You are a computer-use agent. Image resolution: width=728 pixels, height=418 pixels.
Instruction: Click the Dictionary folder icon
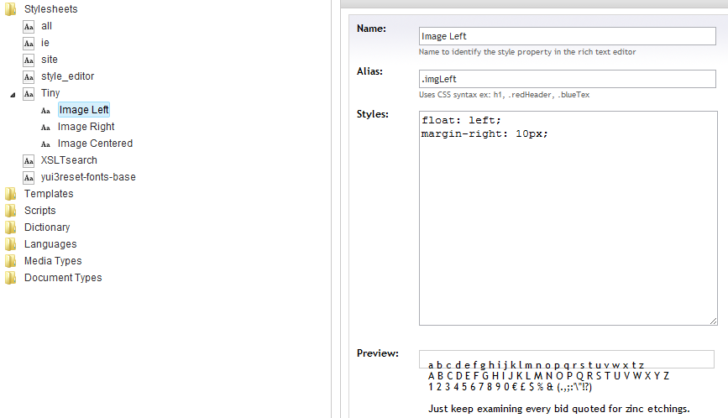pyautogui.click(x=11, y=227)
